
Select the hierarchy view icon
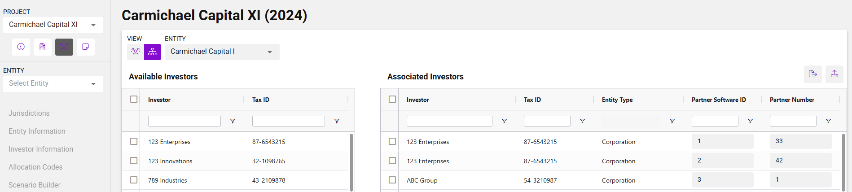153,52
